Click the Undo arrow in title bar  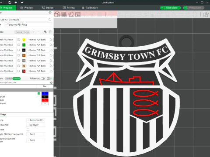click(x=16, y=3)
